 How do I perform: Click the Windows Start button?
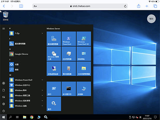3,117
